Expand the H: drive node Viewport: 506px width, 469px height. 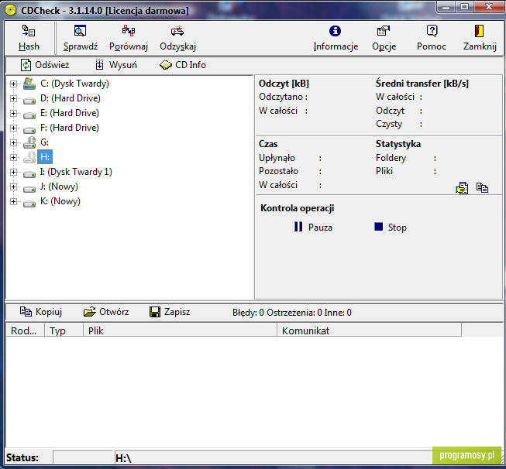point(13,157)
